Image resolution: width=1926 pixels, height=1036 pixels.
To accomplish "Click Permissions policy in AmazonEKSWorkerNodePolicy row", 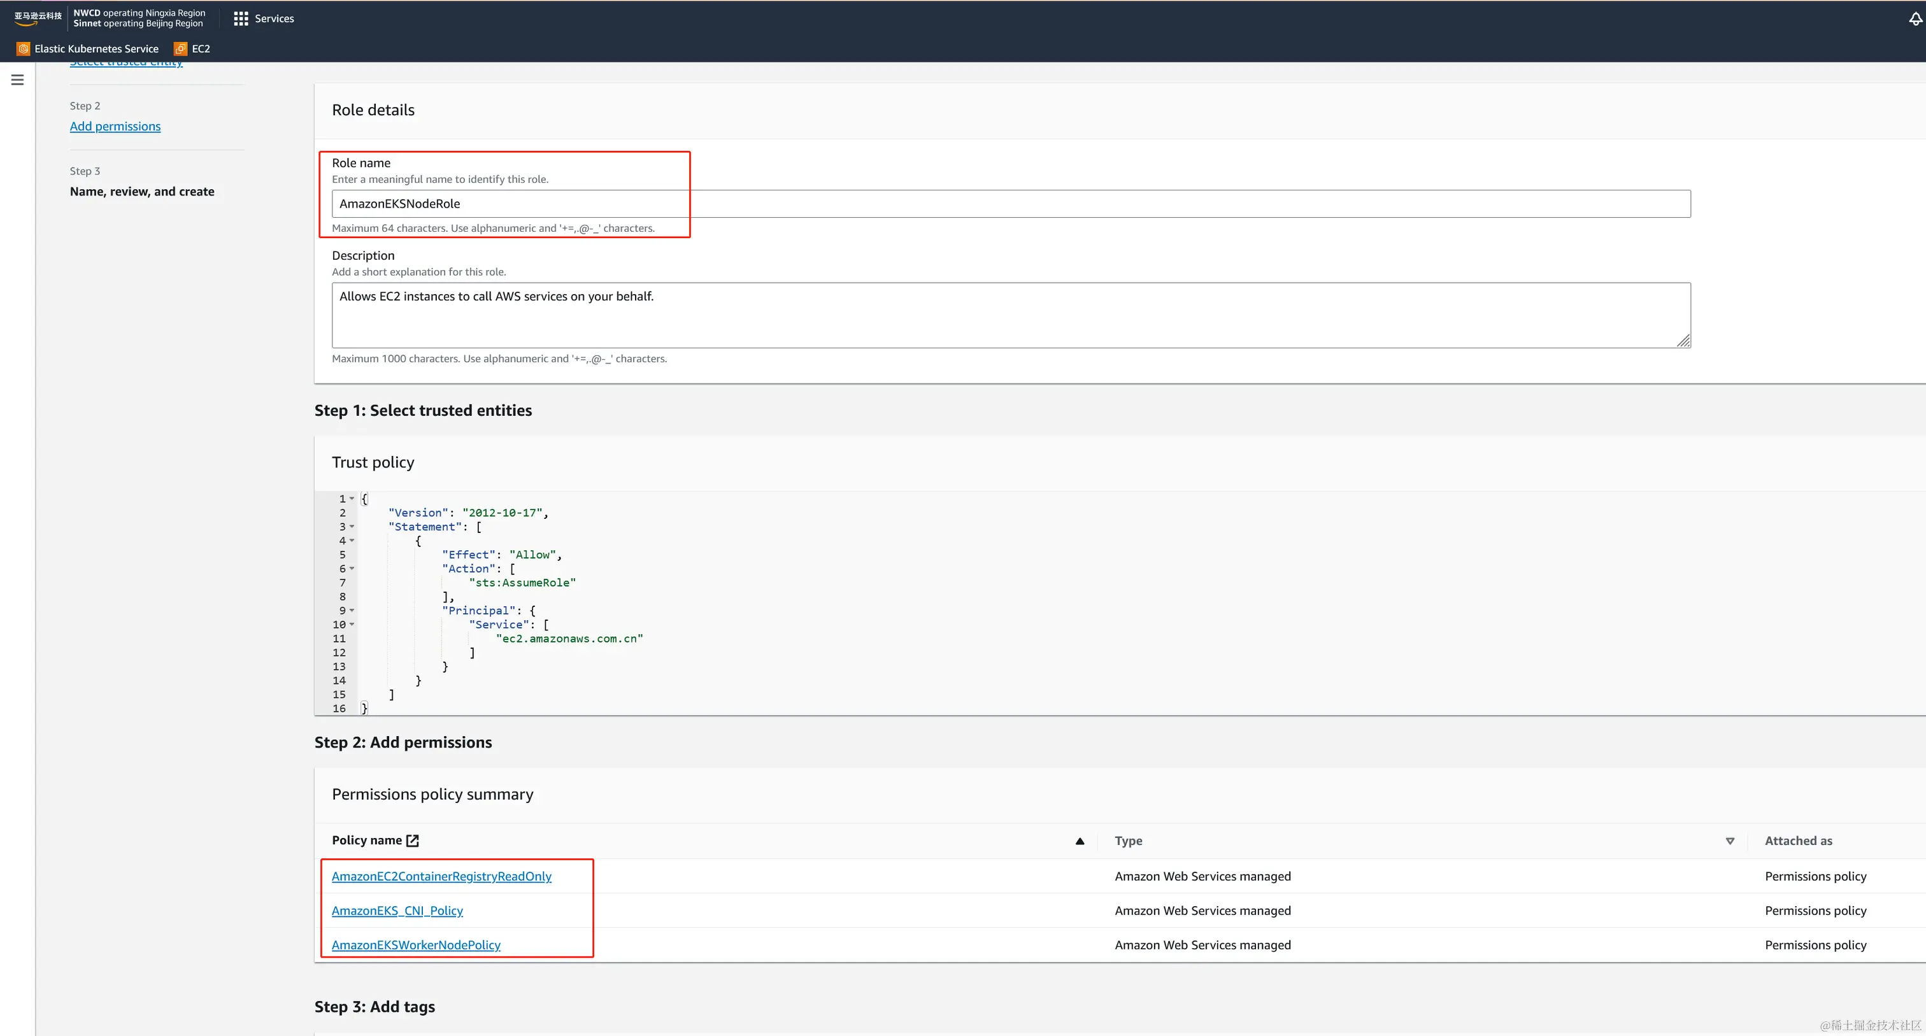I will pos(1815,945).
